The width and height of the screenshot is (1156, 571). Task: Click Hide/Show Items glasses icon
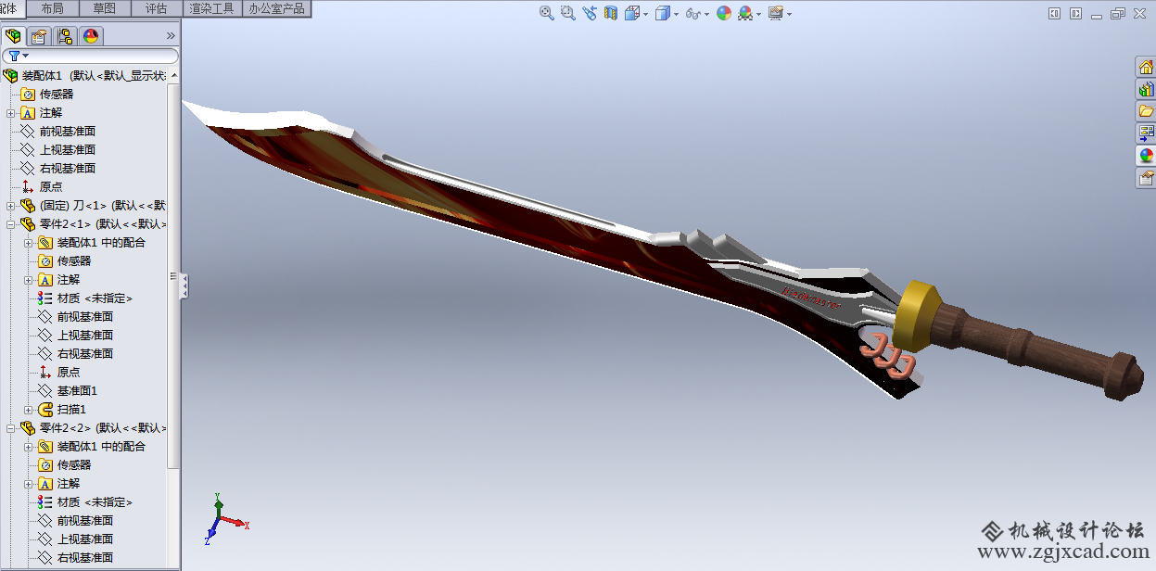point(692,14)
